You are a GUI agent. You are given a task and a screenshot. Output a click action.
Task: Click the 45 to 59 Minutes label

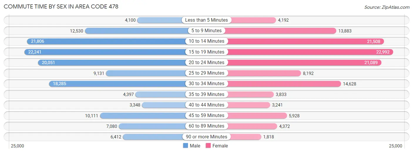pyautogui.click(x=206, y=115)
